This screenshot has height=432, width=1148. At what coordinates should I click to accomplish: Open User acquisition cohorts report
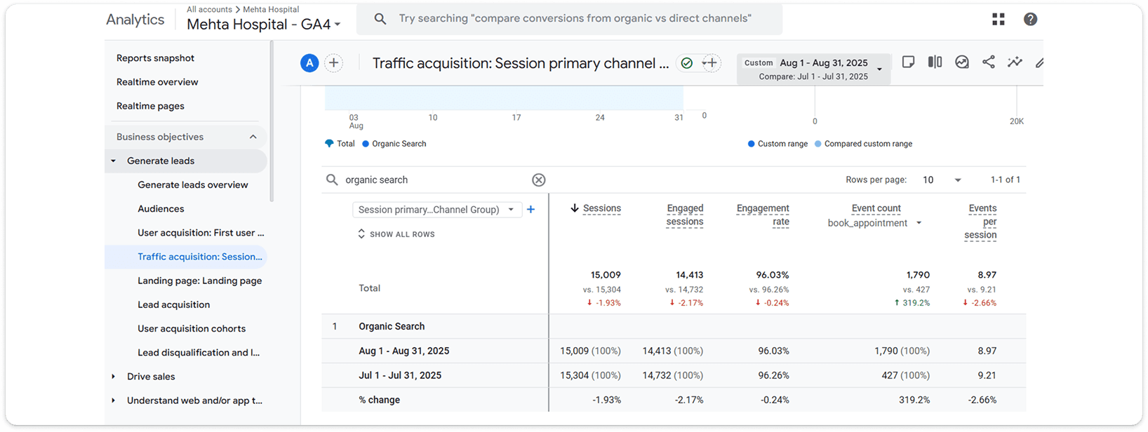point(192,328)
